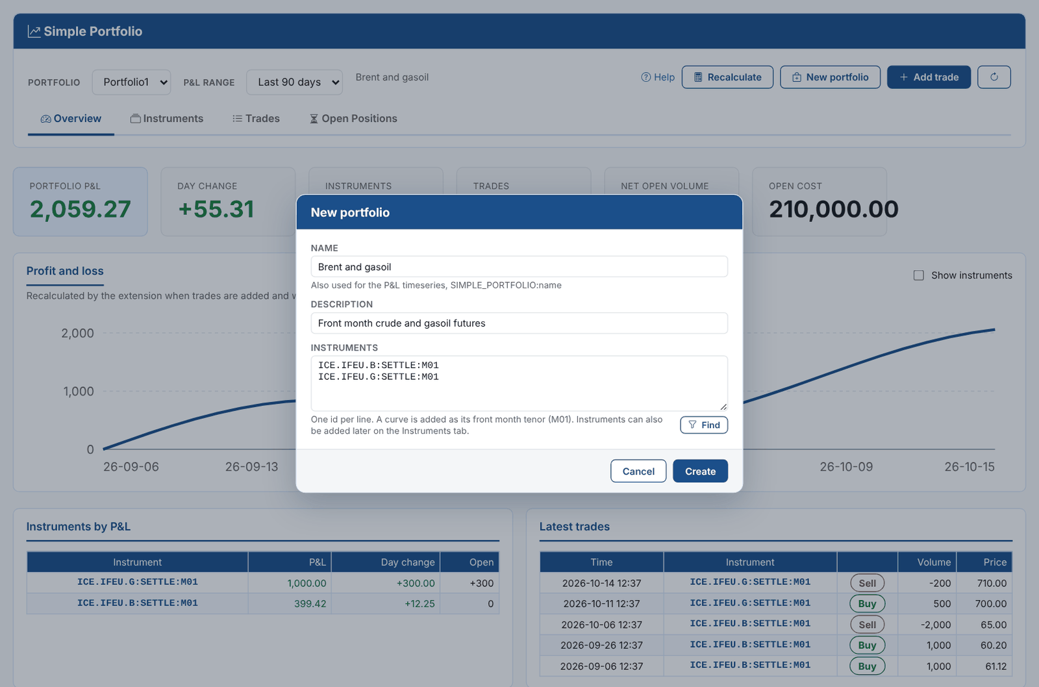The width and height of the screenshot is (1039, 687).
Task: Enable the Show instruments checkbox
Action: coord(919,275)
